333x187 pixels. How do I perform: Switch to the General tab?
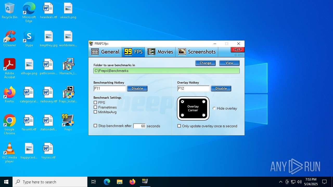tap(105, 52)
